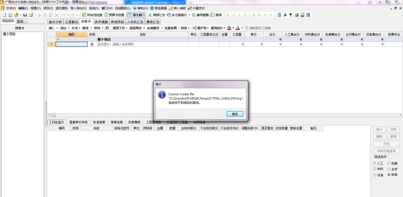
Task: Click the open folder icon
Action: point(16,15)
